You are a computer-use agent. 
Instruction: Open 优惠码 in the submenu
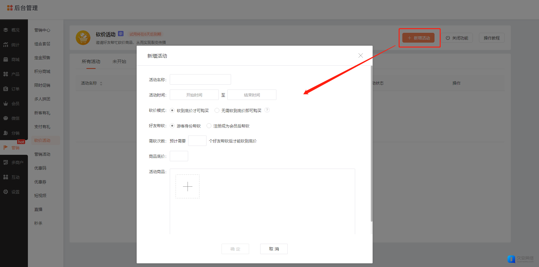click(x=40, y=168)
